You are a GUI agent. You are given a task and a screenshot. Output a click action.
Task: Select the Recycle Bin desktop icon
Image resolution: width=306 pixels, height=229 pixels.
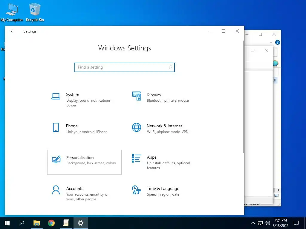pyautogui.click(x=35, y=12)
